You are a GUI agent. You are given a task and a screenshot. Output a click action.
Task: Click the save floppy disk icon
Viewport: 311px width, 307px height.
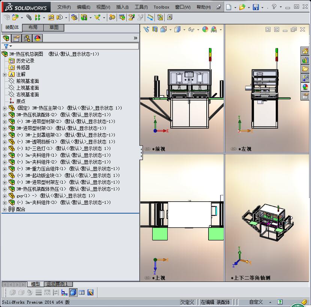pyautogui.click(x=256, y=7)
